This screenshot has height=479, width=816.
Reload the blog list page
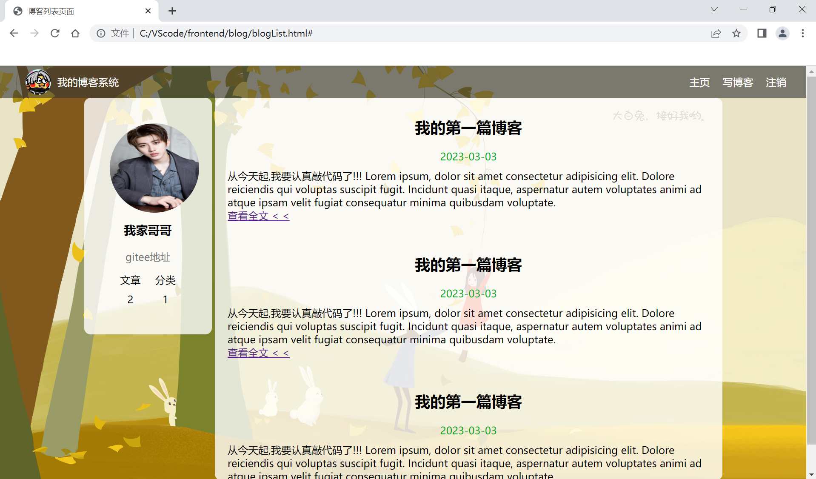tap(55, 33)
